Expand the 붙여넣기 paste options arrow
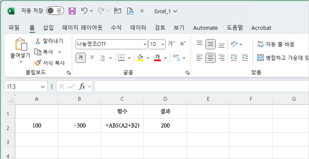 pos(21,62)
